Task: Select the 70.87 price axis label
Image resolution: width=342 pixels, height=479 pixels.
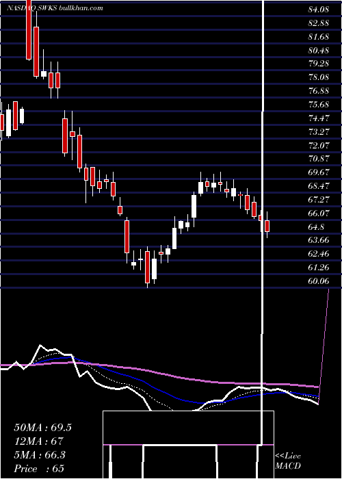Action: pos(319,159)
